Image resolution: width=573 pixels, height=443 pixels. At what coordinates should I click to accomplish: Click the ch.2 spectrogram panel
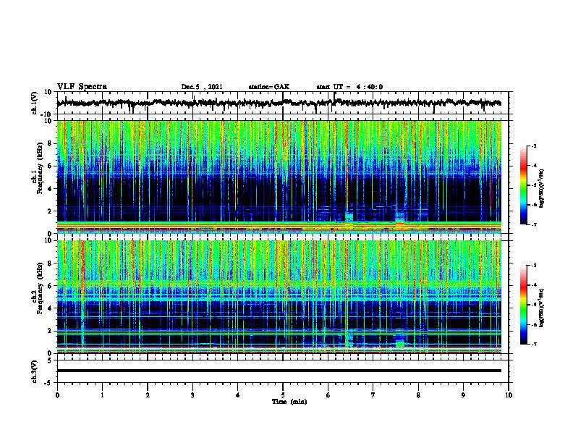[x=279, y=297]
